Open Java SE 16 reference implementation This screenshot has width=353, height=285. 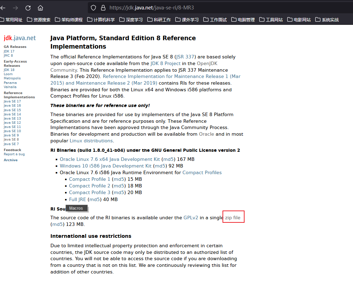12,106
